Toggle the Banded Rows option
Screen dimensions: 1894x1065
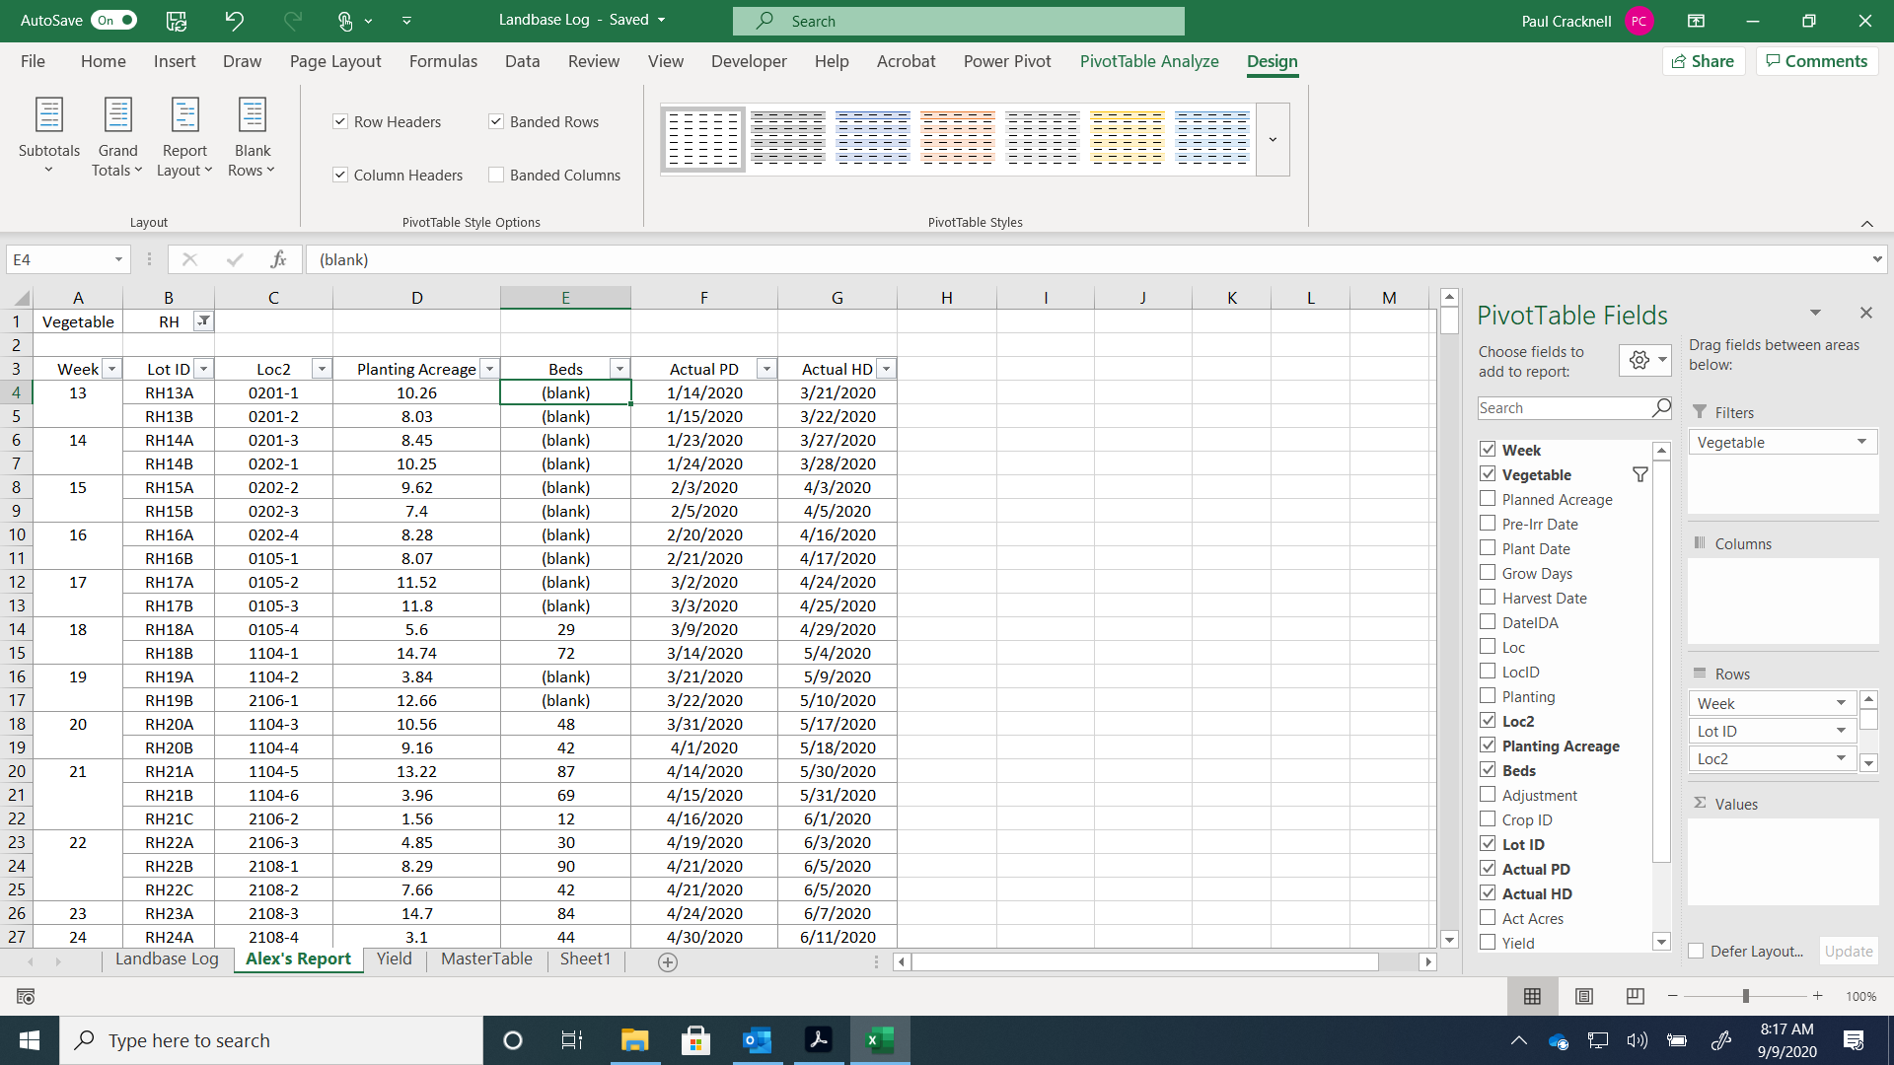(496, 122)
